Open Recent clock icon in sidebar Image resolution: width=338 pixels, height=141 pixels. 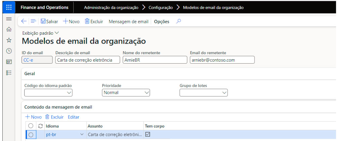(x=9, y=51)
